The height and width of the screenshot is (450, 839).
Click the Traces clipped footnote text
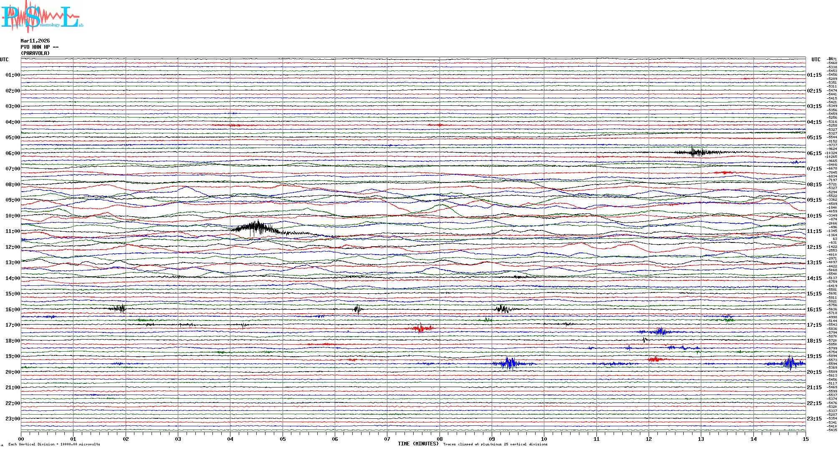coord(495,444)
